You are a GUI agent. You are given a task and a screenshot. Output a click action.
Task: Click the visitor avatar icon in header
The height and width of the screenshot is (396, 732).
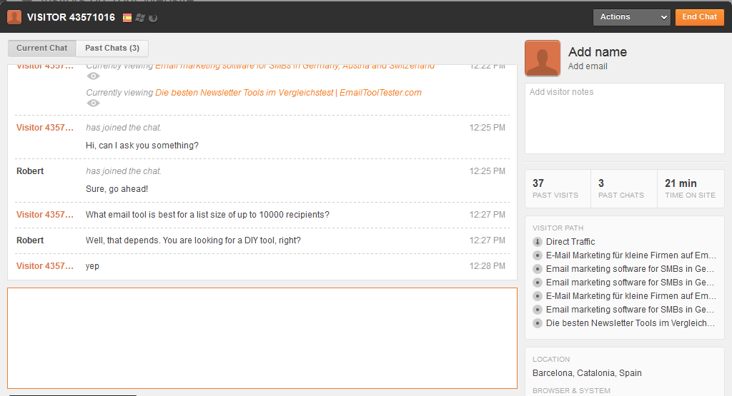pos(14,17)
